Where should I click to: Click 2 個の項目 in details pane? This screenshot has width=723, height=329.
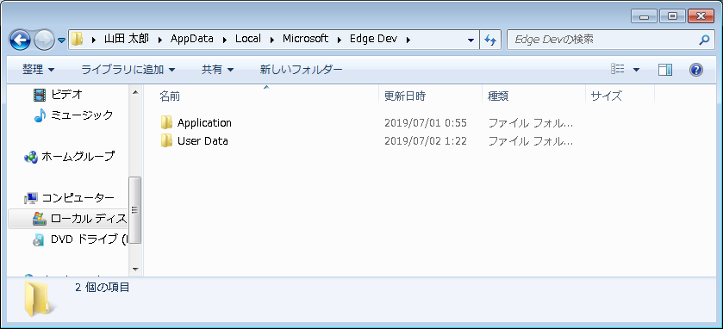[x=103, y=288]
